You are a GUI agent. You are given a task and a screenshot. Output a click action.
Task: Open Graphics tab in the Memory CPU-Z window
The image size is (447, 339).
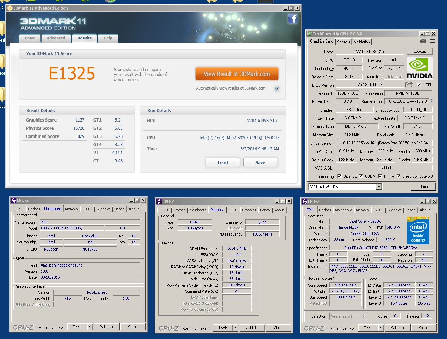249,210
